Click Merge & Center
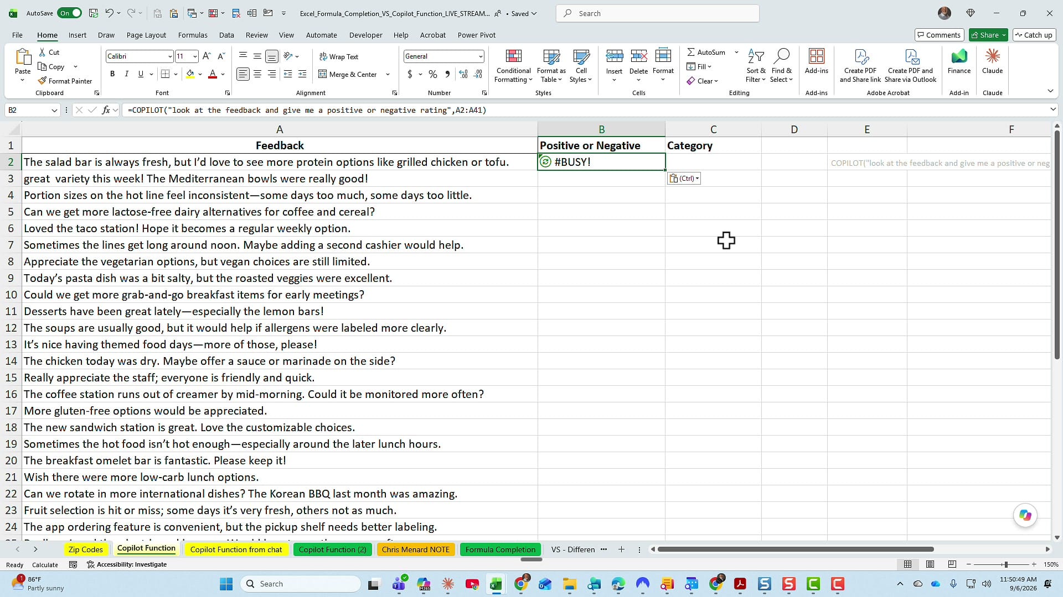This screenshot has width=1063, height=597. pos(348,74)
